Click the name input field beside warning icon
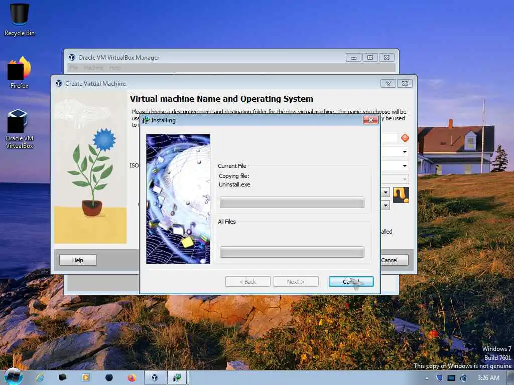This screenshot has height=385, width=514. [389, 138]
